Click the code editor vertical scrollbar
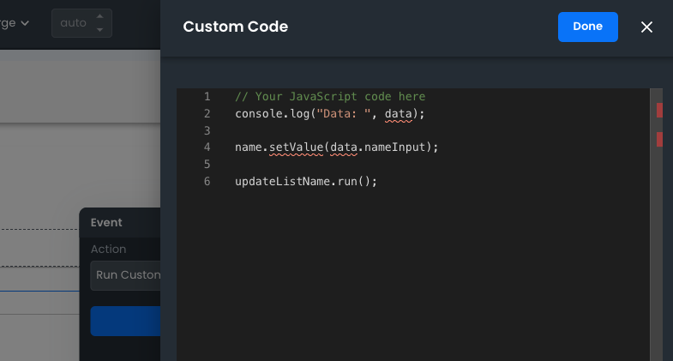Viewport: 673px width, 361px height. pos(656,240)
